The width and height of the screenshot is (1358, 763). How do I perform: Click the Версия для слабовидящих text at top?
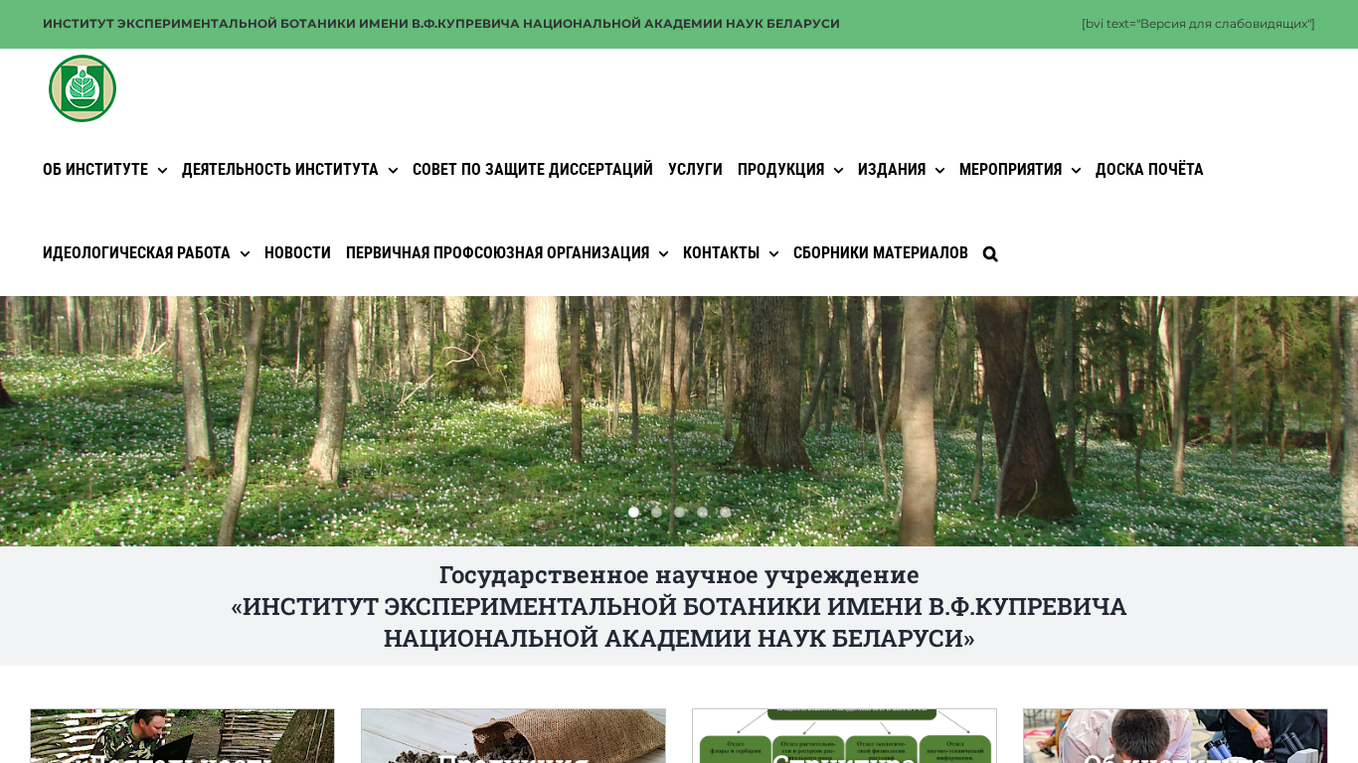point(1198,24)
